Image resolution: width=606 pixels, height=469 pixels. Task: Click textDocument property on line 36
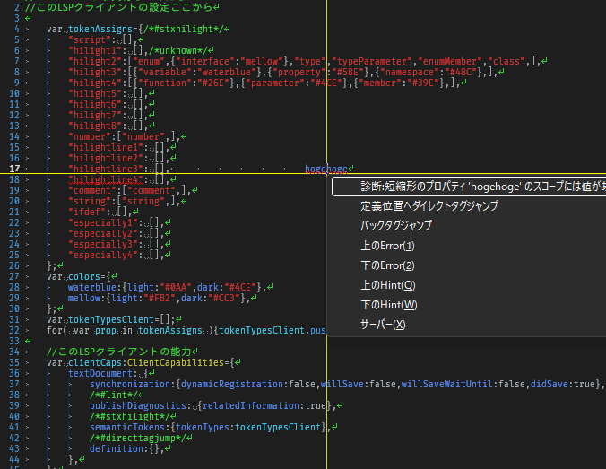tap(100, 374)
